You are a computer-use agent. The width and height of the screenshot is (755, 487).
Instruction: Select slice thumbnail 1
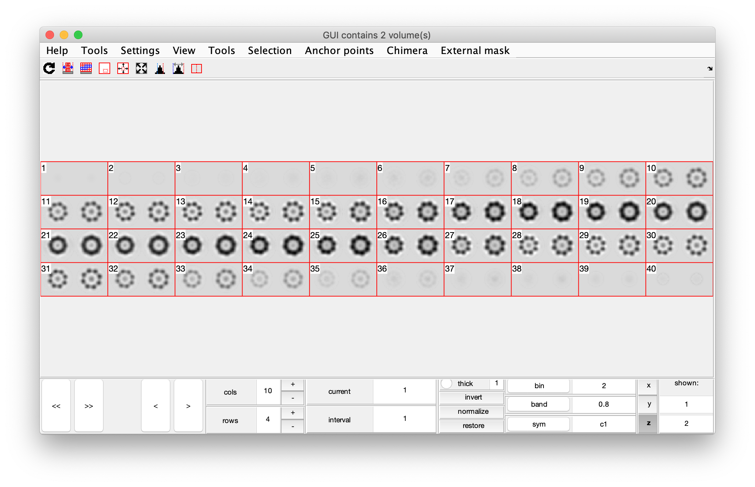(74, 178)
